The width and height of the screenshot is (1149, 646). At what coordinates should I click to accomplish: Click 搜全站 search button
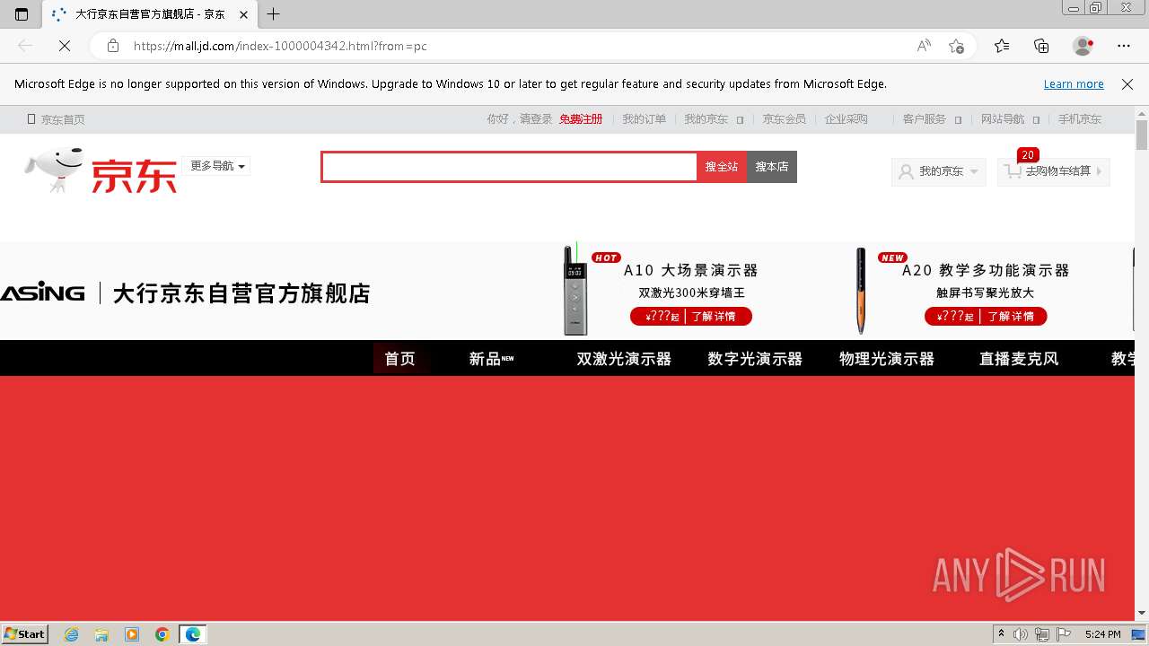pos(722,167)
